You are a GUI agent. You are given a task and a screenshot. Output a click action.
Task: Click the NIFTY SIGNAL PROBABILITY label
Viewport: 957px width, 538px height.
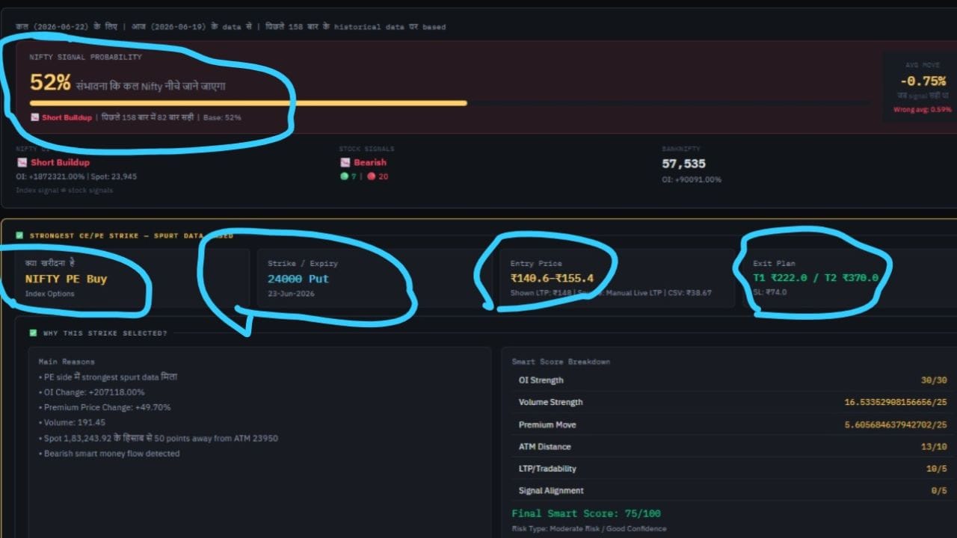coord(85,57)
